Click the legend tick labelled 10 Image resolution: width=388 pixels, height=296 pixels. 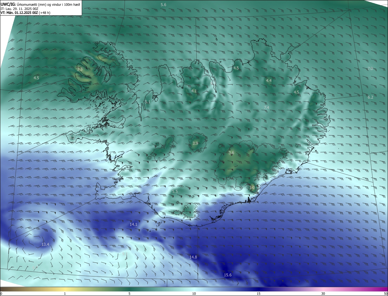click(x=194, y=294)
